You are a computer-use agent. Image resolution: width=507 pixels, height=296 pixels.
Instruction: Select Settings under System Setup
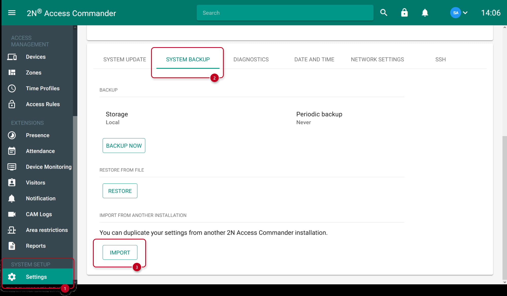click(37, 277)
